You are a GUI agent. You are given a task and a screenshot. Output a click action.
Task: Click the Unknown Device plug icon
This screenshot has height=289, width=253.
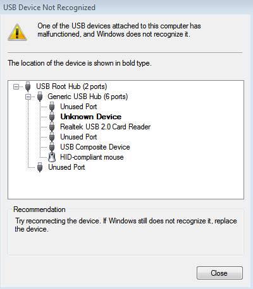click(52, 117)
